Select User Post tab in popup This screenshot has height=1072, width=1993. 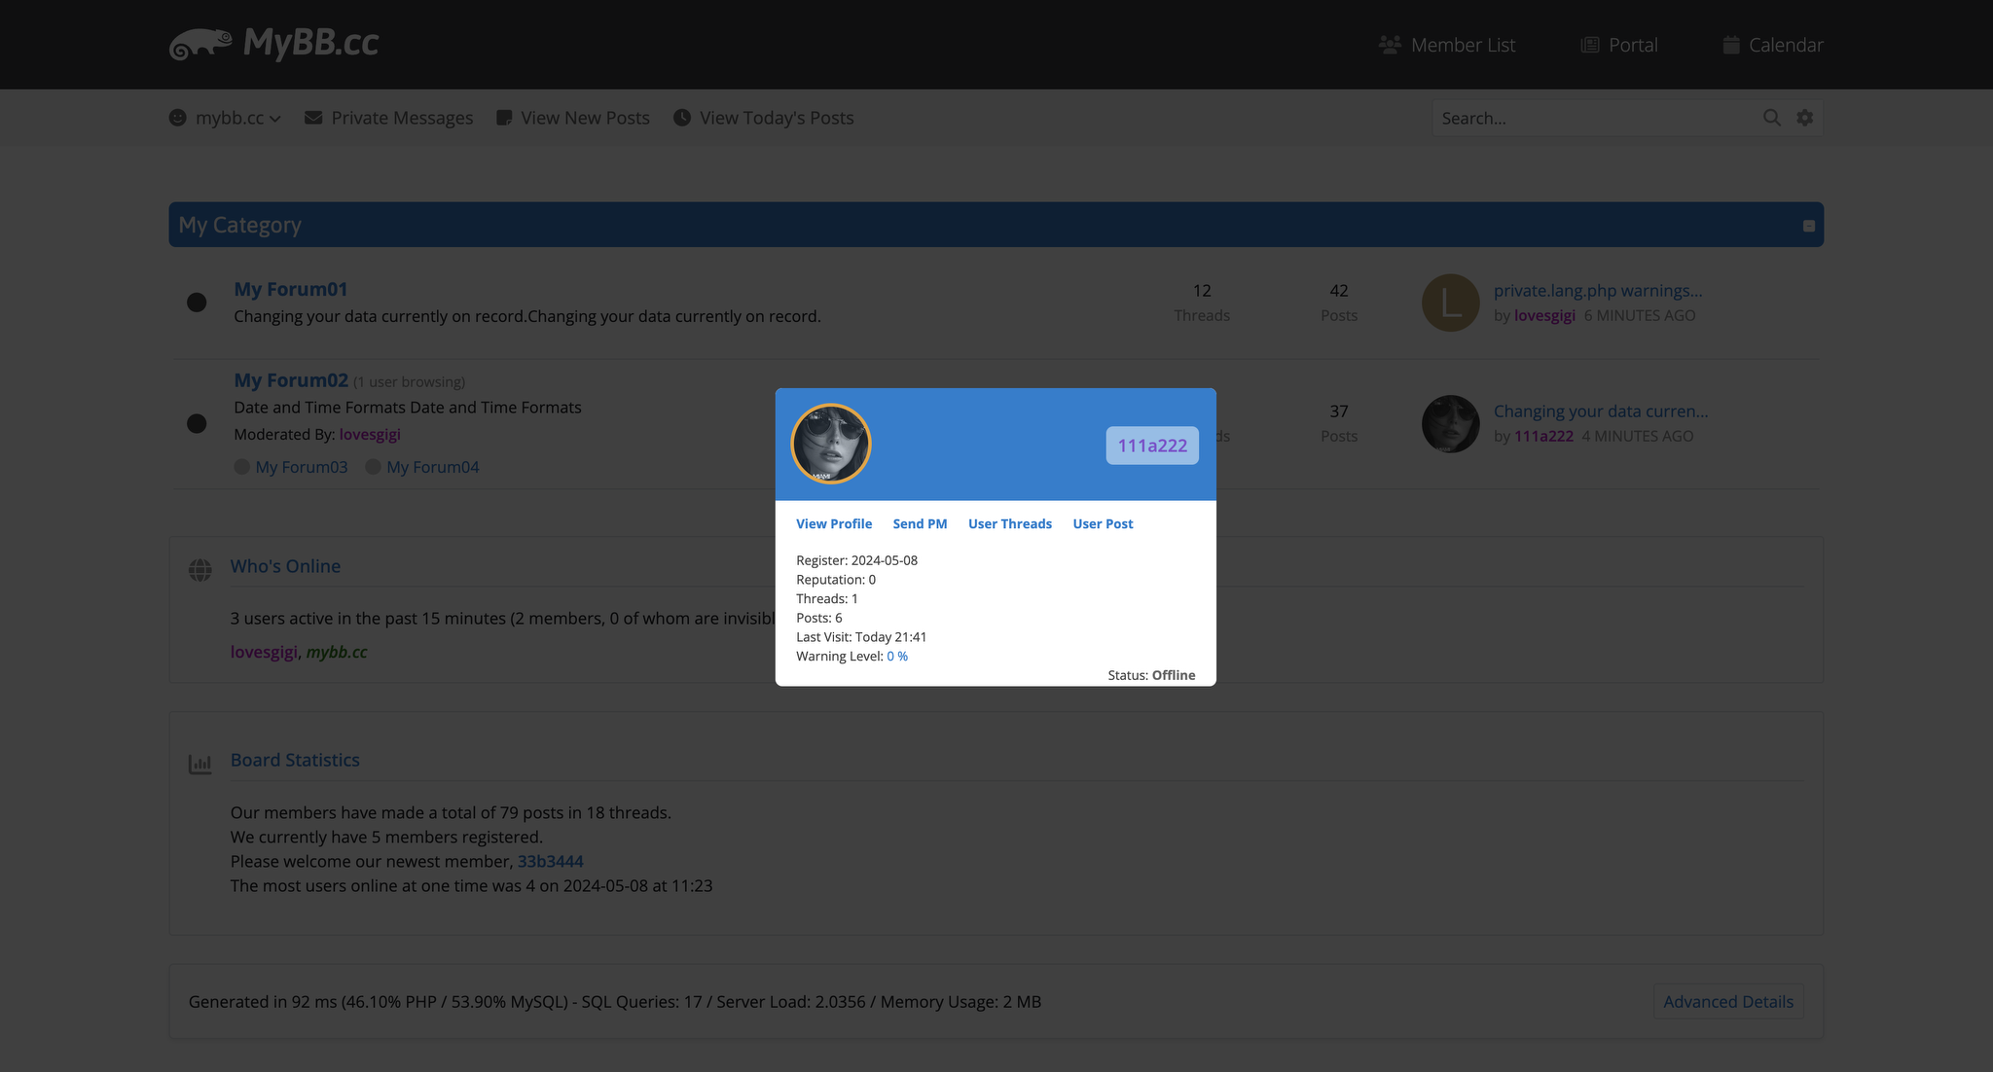coord(1103,522)
